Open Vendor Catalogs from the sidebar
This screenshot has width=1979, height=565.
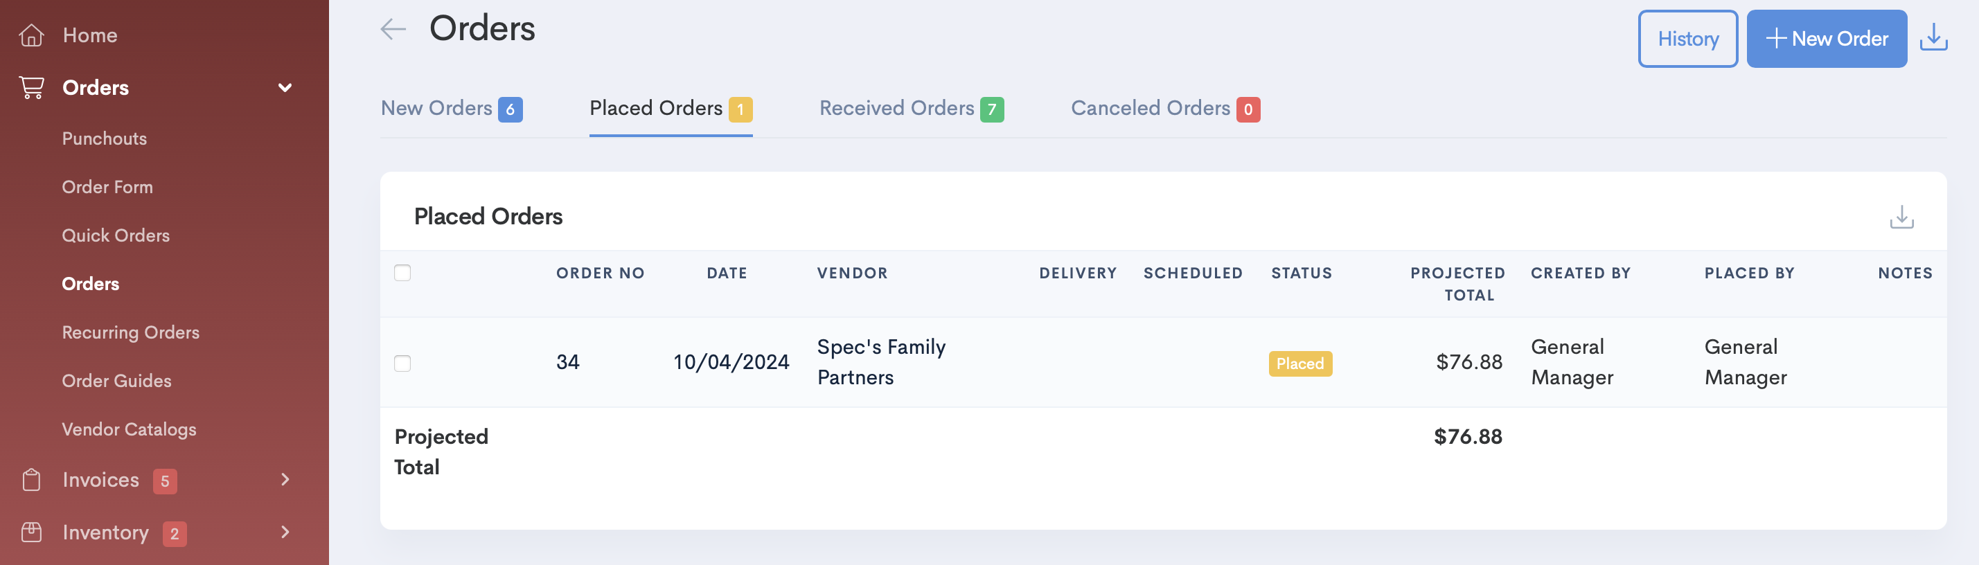pyautogui.click(x=129, y=429)
